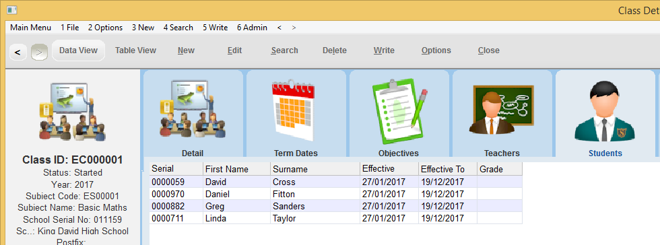Click Search in the toolbar
Image resolution: width=660 pixels, height=245 pixels.
[x=284, y=50]
